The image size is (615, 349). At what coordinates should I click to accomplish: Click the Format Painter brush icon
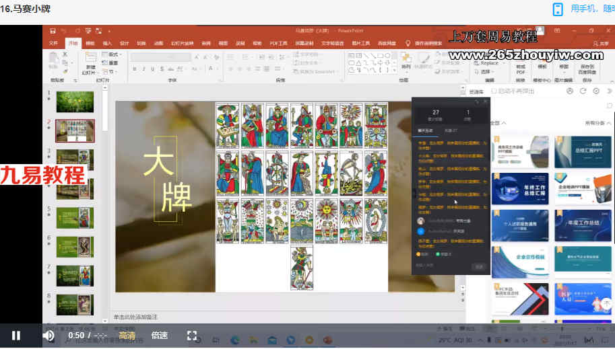point(65,71)
